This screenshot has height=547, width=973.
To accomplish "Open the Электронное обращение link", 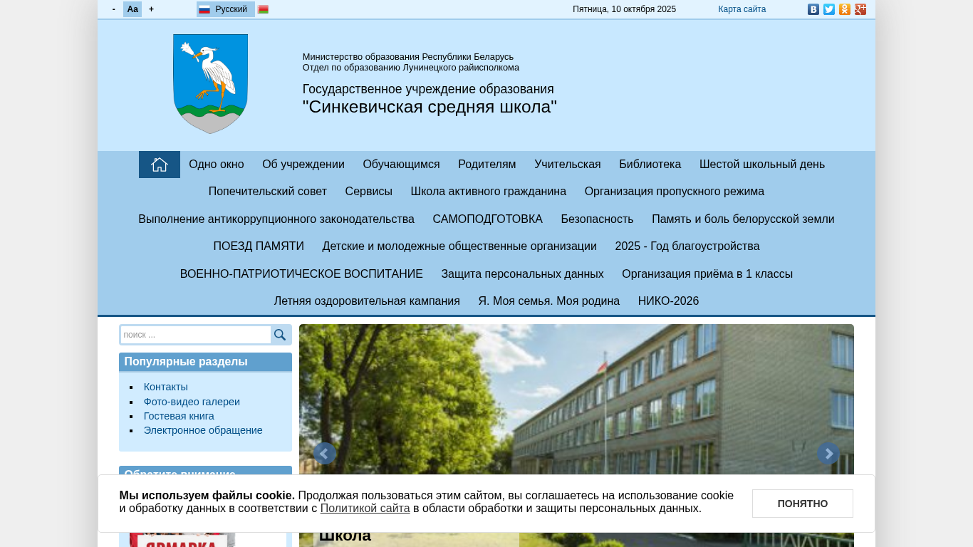I will [x=203, y=430].
